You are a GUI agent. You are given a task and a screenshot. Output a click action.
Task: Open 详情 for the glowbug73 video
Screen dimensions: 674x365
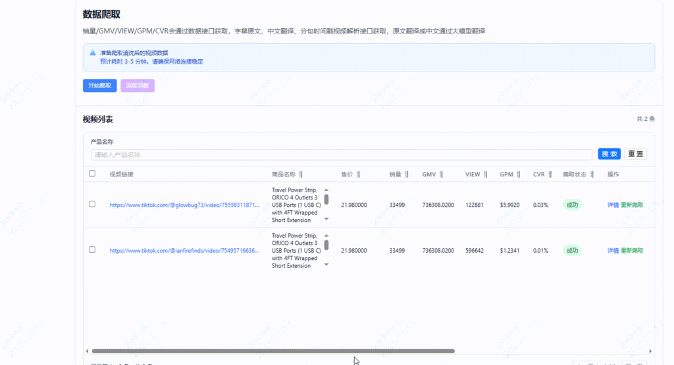pyautogui.click(x=613, y=205)
